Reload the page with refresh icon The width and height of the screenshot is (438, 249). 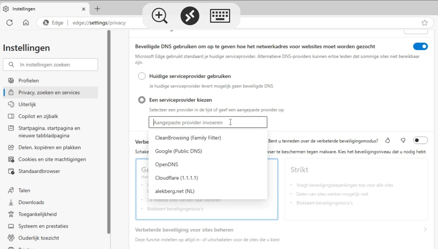click(x=10, y=23)
